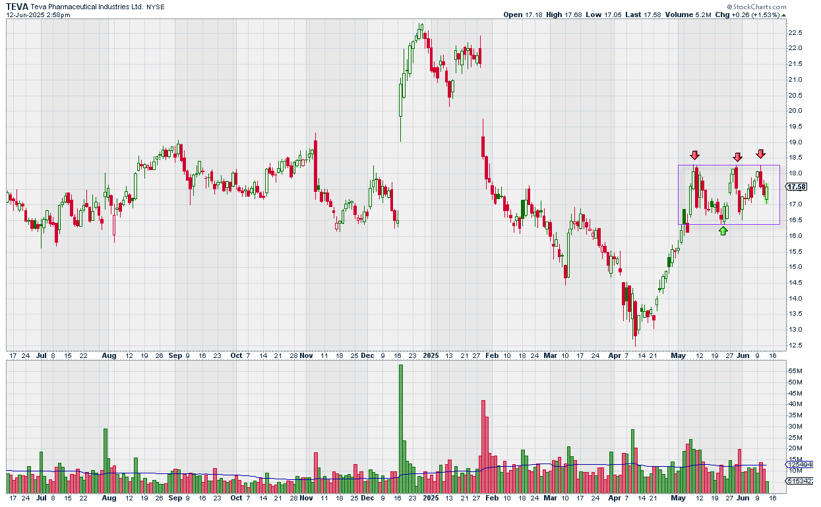The width and height of the screenshot is (821, 507).
Task: Click the 25M volume axis label
Action: click(795, 438)
